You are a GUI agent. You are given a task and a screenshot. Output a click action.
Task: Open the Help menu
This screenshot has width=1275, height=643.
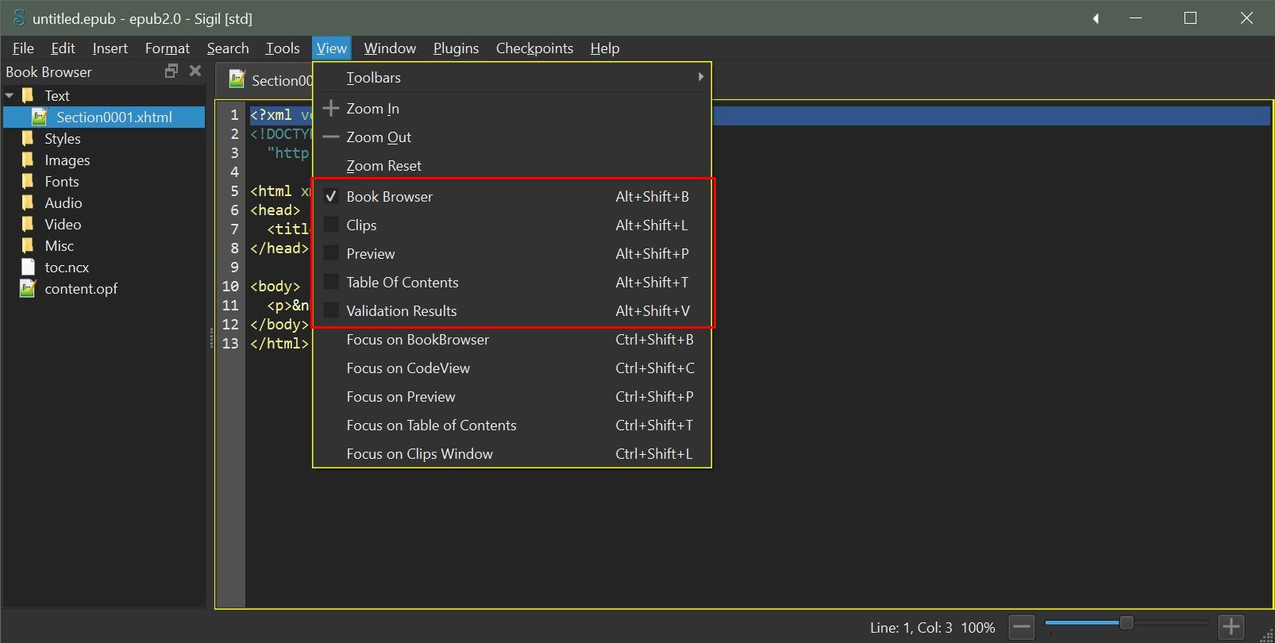[x=605, y=48]
